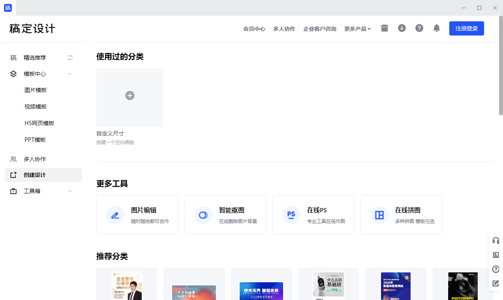Open the notification bell
Image resolution: width=503 pixels, height=300 pixels.
pyautogui.click(x=436, y=28)
